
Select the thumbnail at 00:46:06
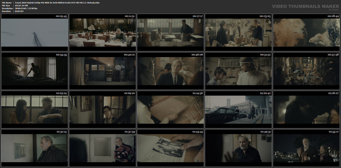[x=170, y=71]
